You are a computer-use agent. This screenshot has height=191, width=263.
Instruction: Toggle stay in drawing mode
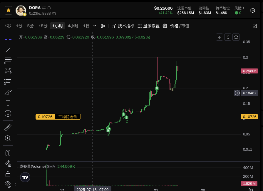pyautogui.click(x=8, y=163)
